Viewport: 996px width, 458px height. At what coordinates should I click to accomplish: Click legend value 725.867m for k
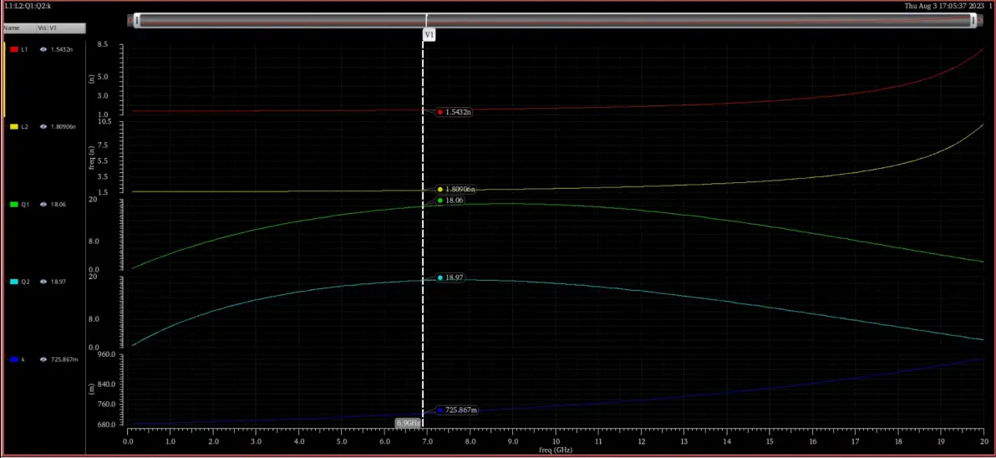coord(65,359)
